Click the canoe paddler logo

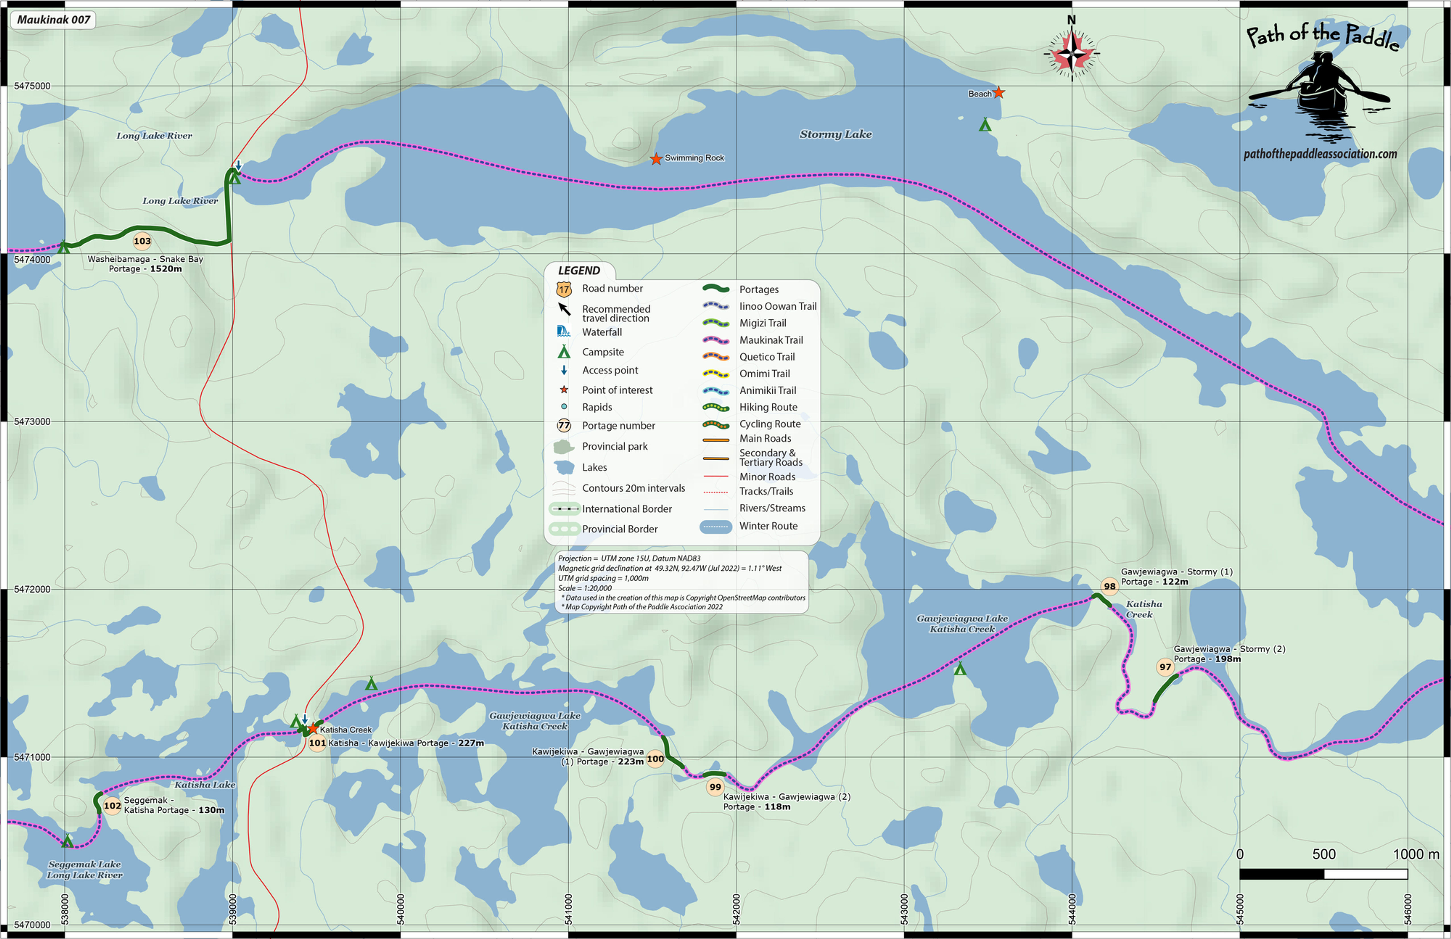1320,92
